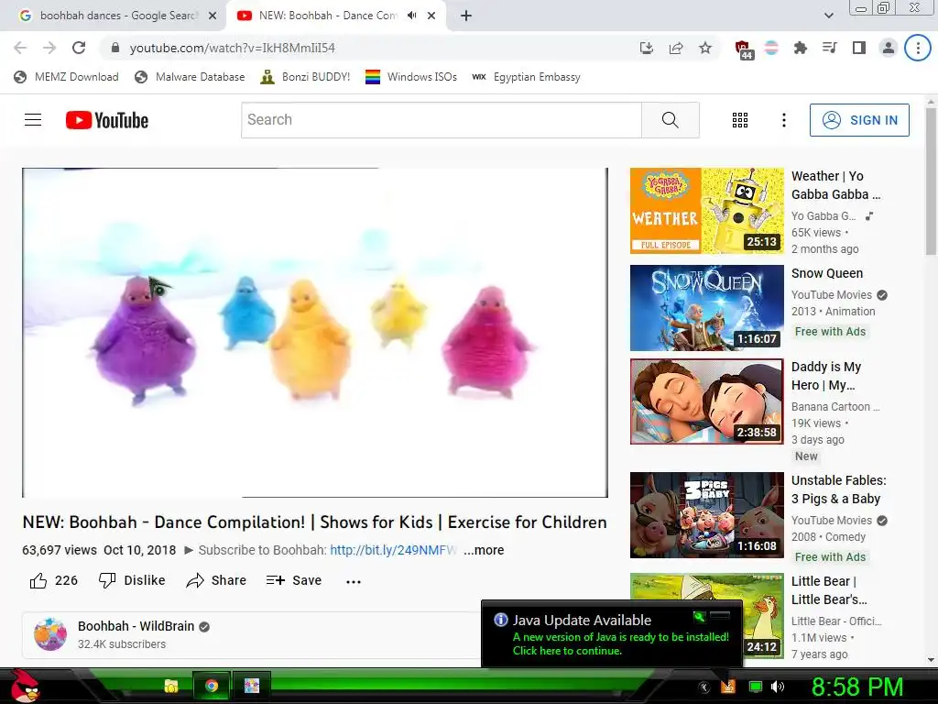938x704 pixels.
Task: Open MEMZ Download bookmark
Action: click(66, 77)
